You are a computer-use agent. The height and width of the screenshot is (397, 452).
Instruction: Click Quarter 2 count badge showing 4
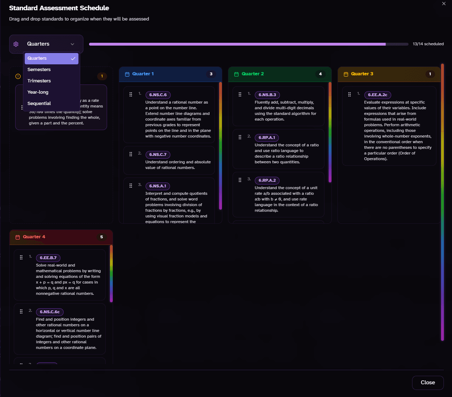click(320, 74)
